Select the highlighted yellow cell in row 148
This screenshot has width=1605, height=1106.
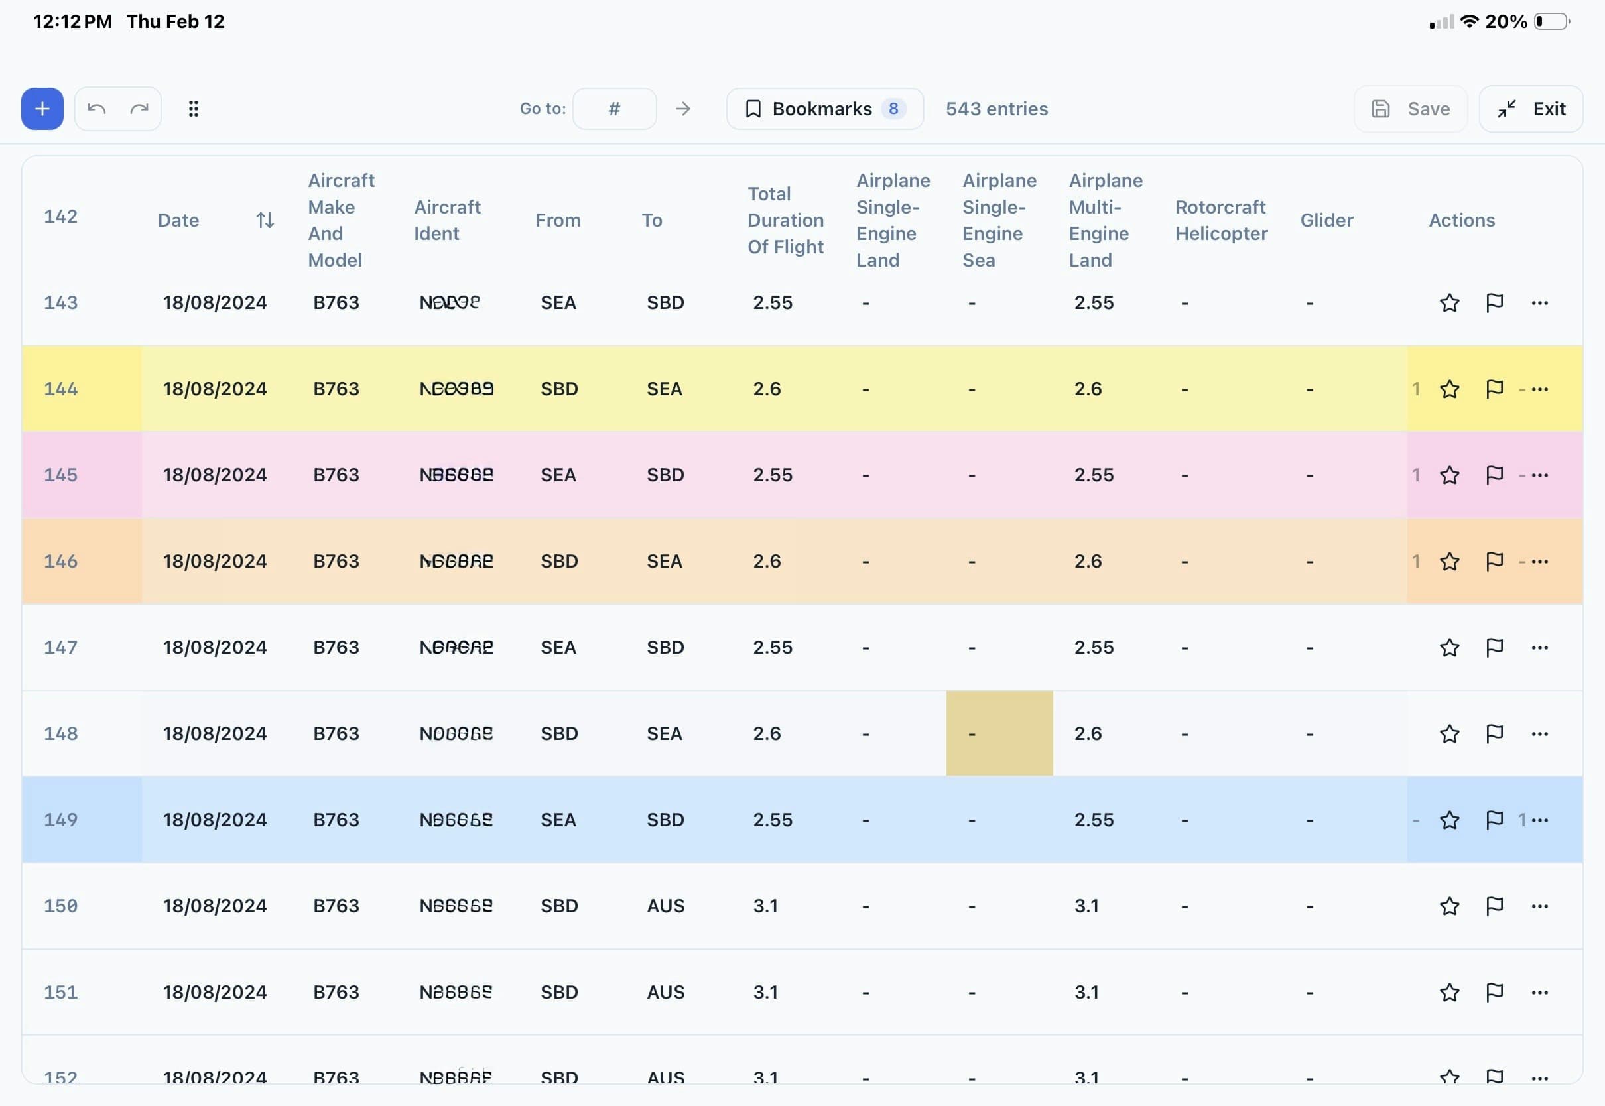pyautogui.click(x=999, y=733)
